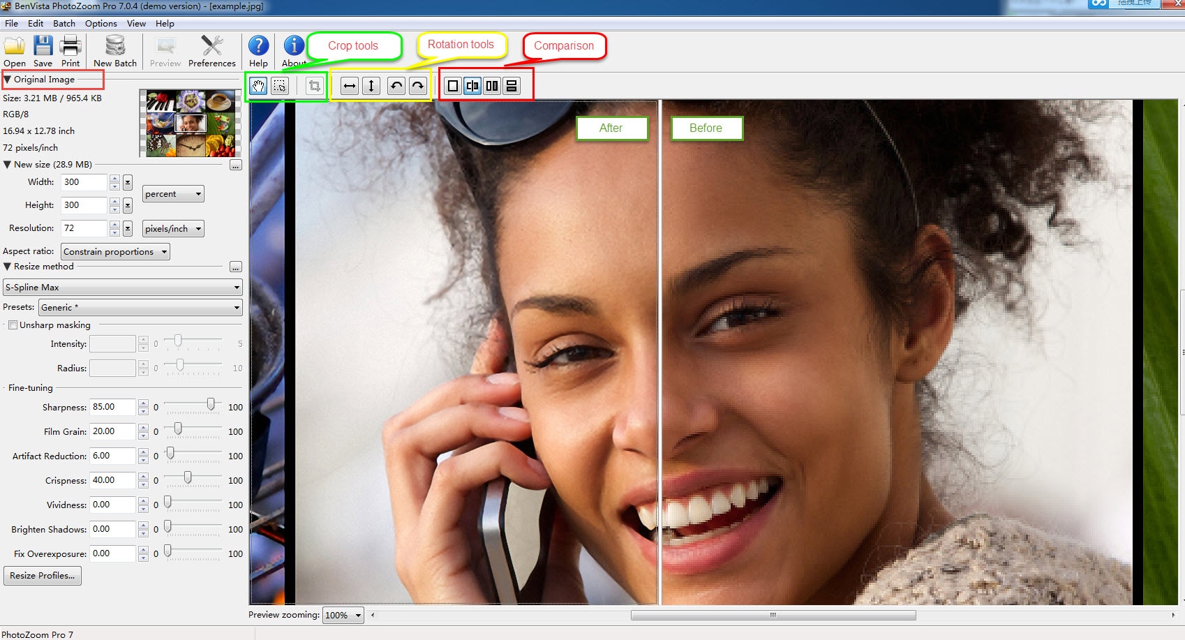Rotate the image counterclockwise
Screen dimensions: 1185x640
pyautogui.click(x=395, y=85)
